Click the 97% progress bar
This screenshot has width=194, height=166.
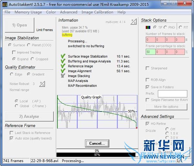click(97, 155)
